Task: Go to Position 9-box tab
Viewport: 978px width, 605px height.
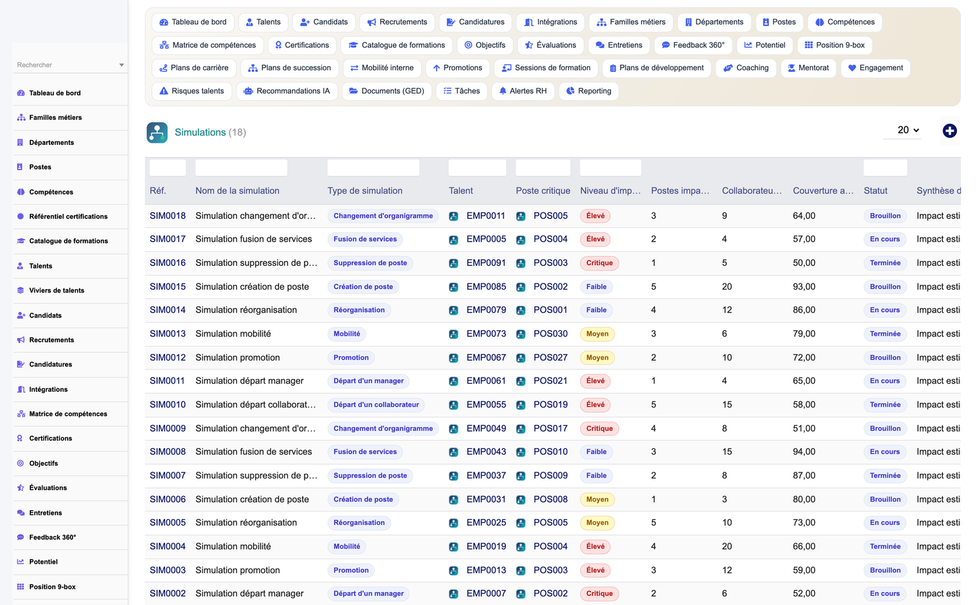Action: click(835, 45)
